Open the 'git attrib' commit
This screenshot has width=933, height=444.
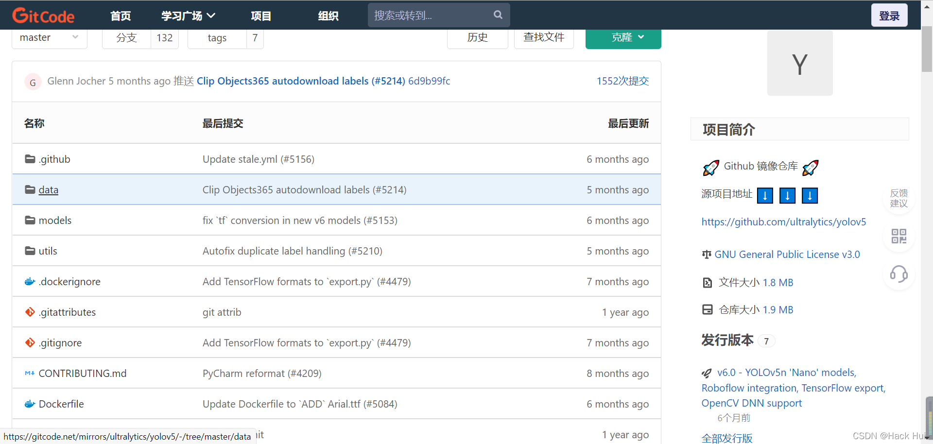(222, 312)
